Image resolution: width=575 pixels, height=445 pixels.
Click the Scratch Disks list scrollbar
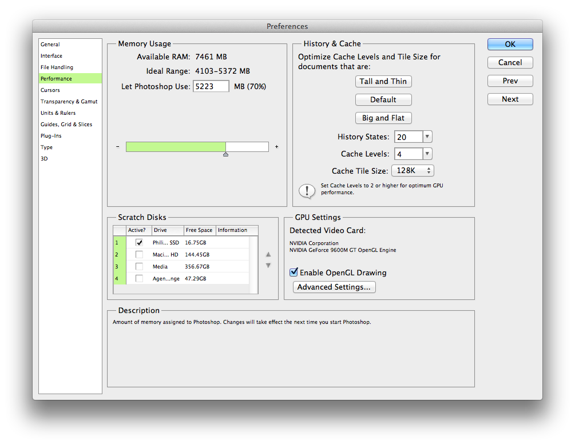point(253,265)
